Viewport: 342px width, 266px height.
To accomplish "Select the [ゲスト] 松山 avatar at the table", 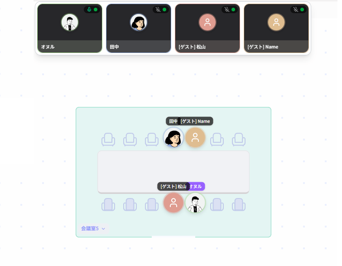I will point(173,203).
